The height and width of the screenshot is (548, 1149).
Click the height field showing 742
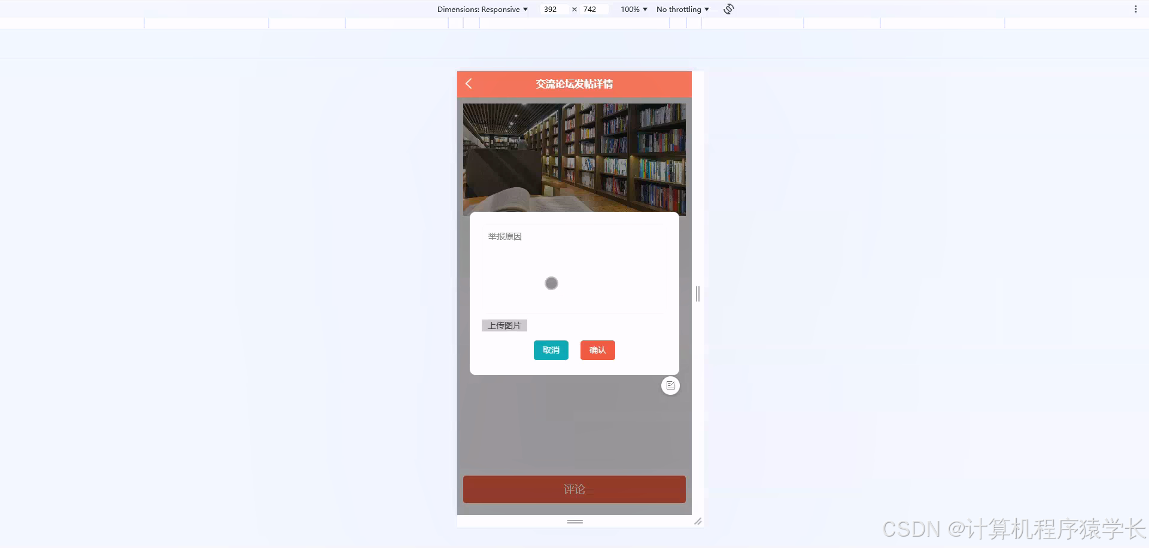(594, 9)
